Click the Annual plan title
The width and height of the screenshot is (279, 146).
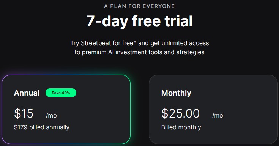click(x=27, y=93)
